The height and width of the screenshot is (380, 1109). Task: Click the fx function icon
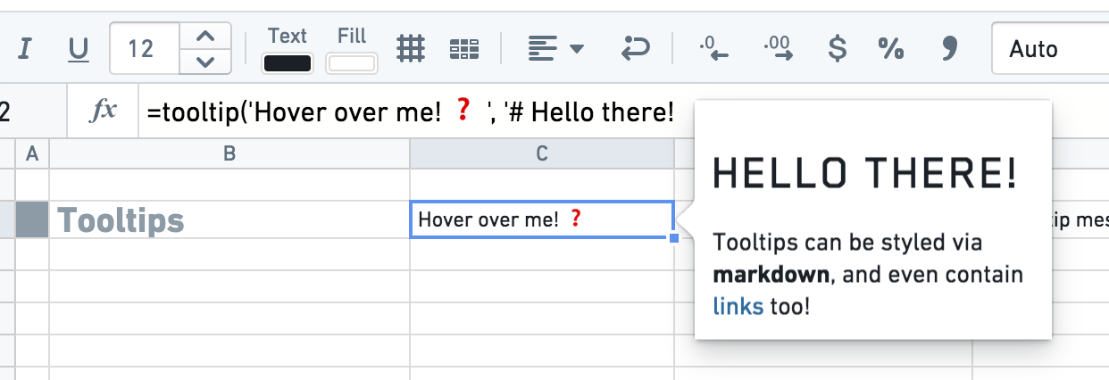[104, 112]
